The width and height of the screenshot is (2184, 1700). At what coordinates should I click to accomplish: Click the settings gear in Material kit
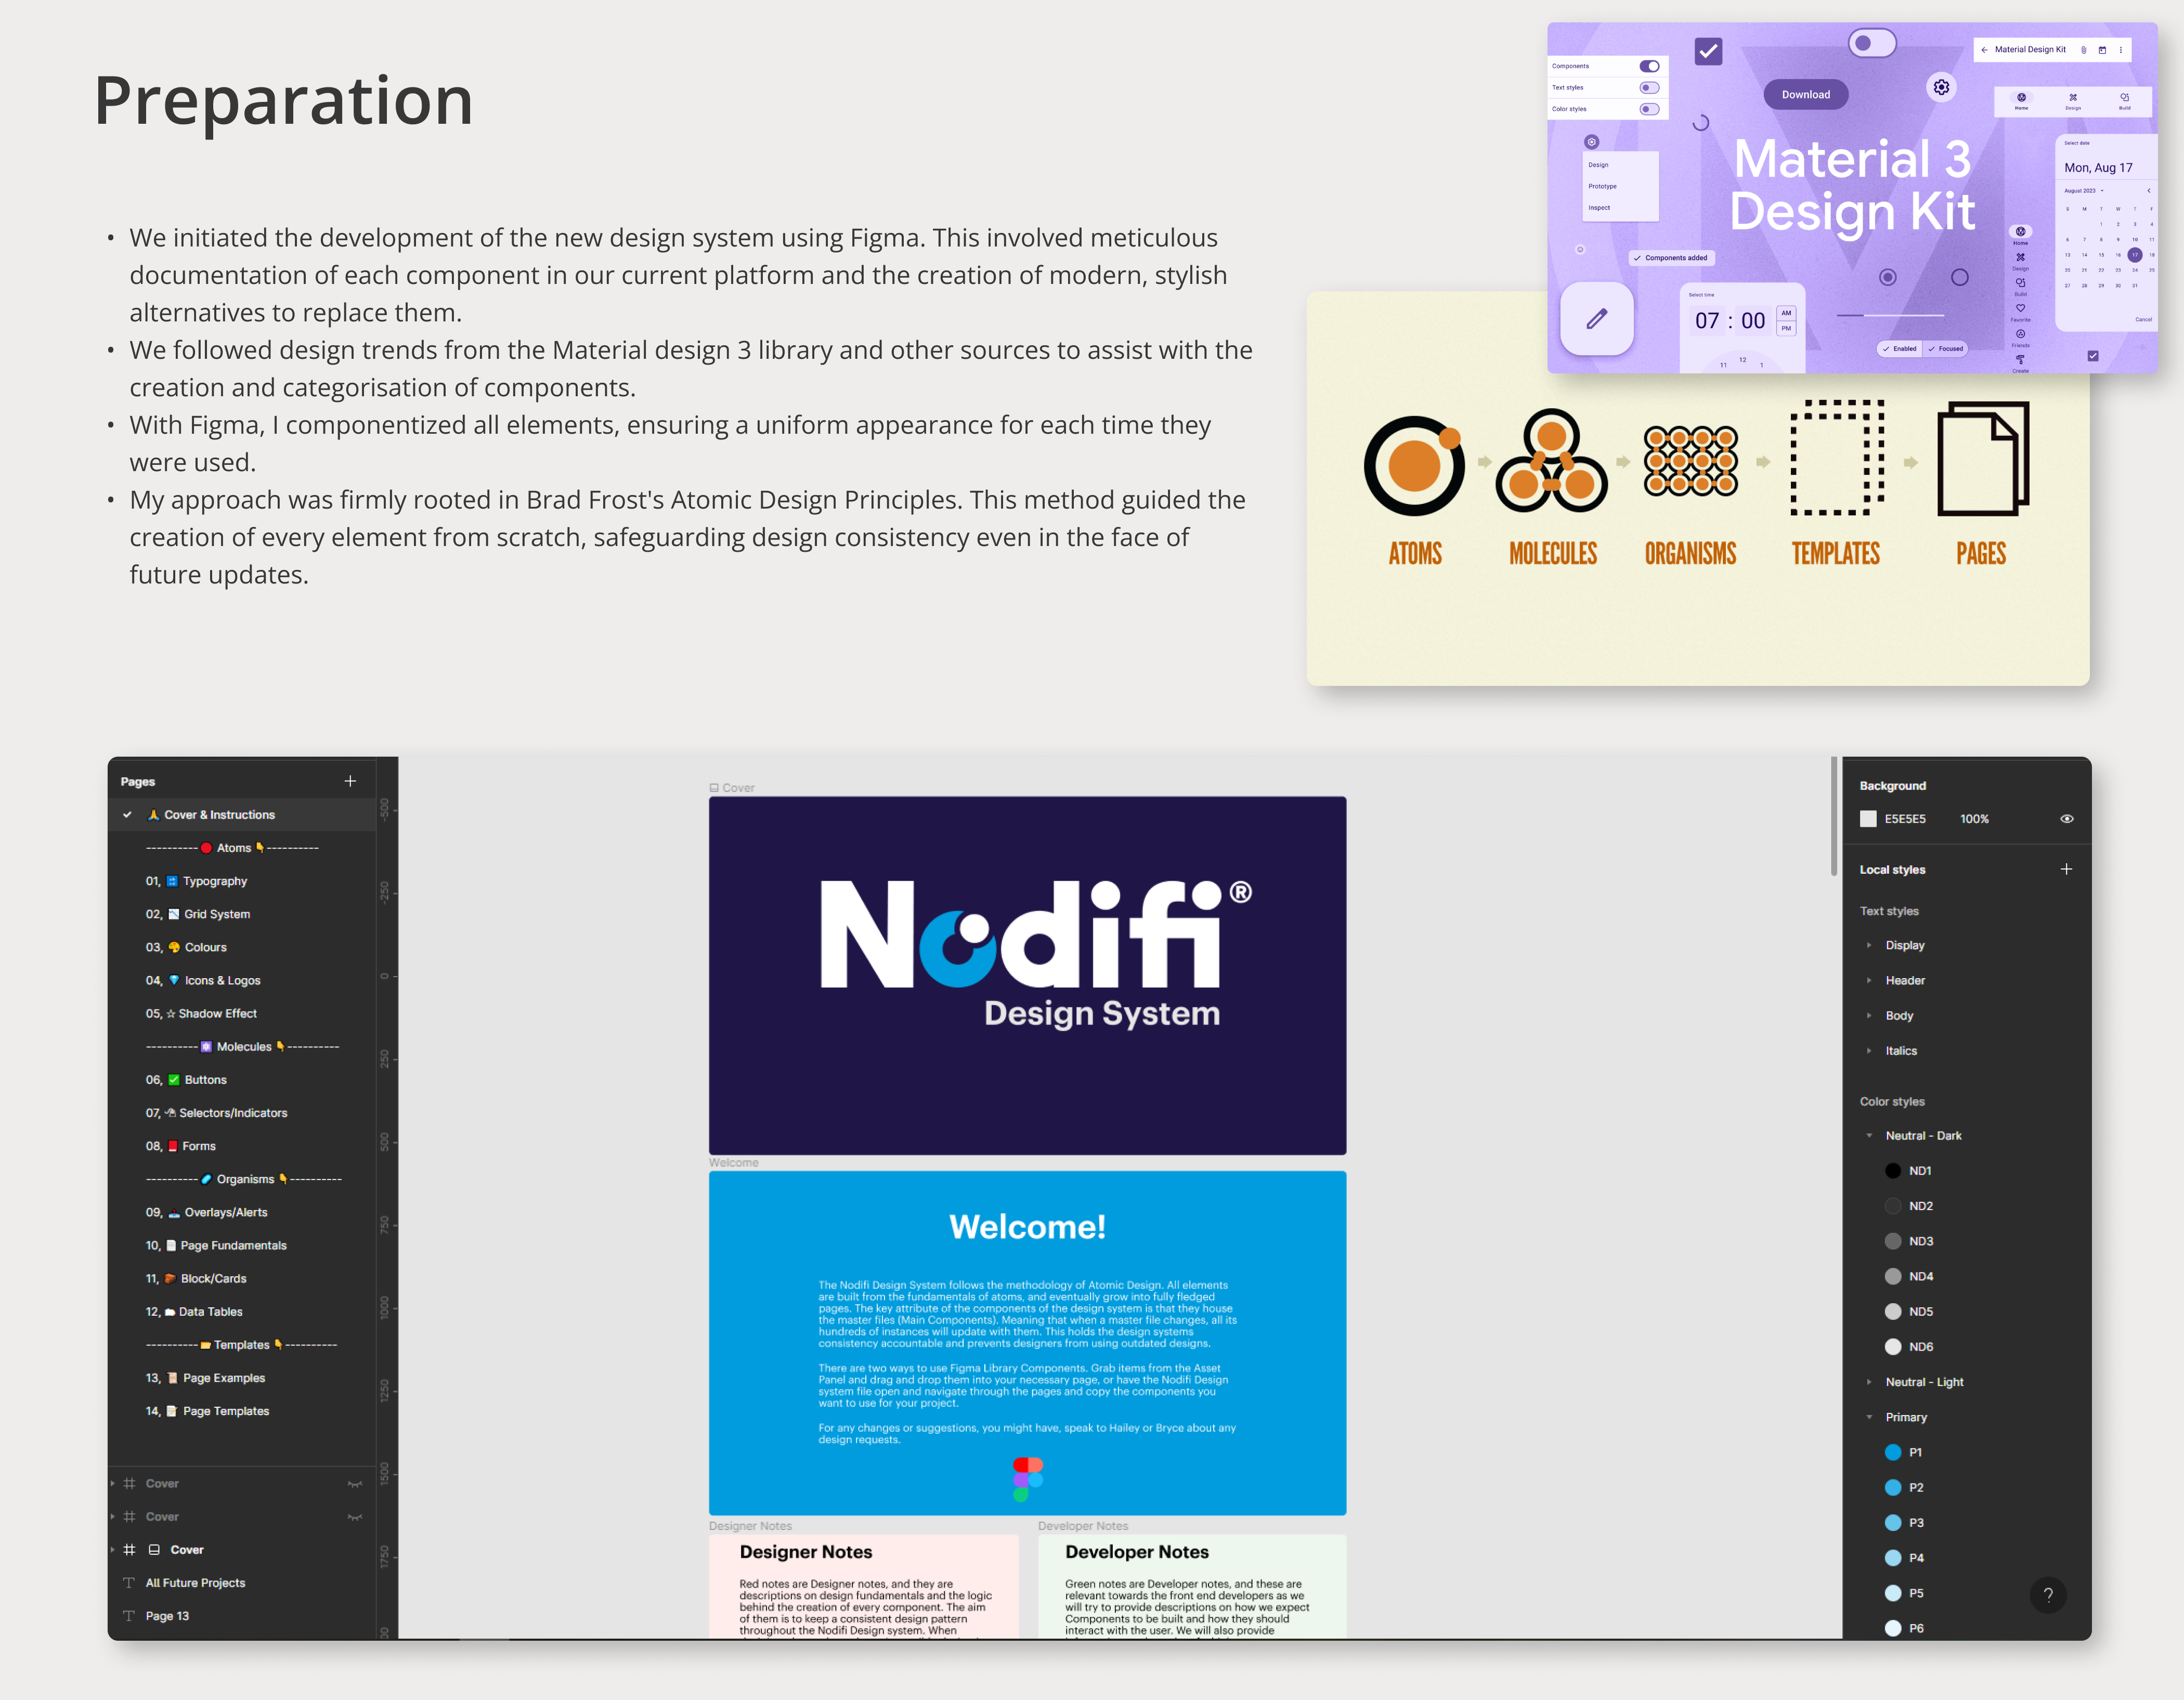(1941, 88)
